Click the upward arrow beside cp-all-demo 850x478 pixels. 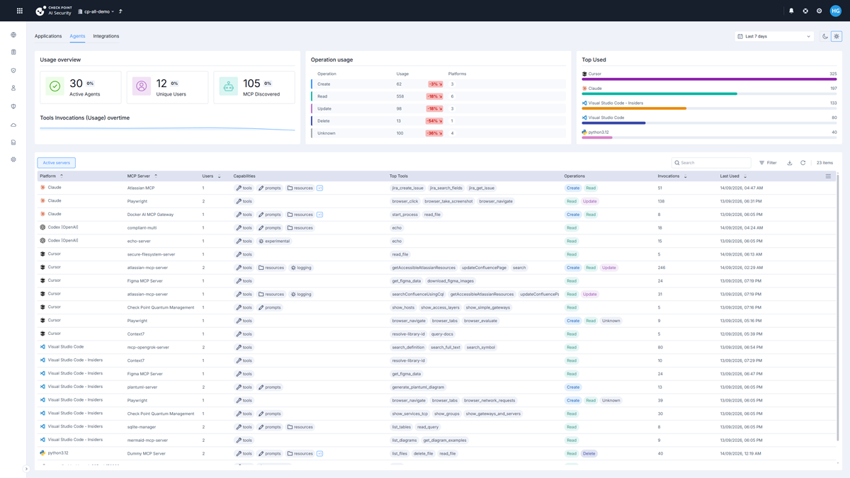point(120,11)
